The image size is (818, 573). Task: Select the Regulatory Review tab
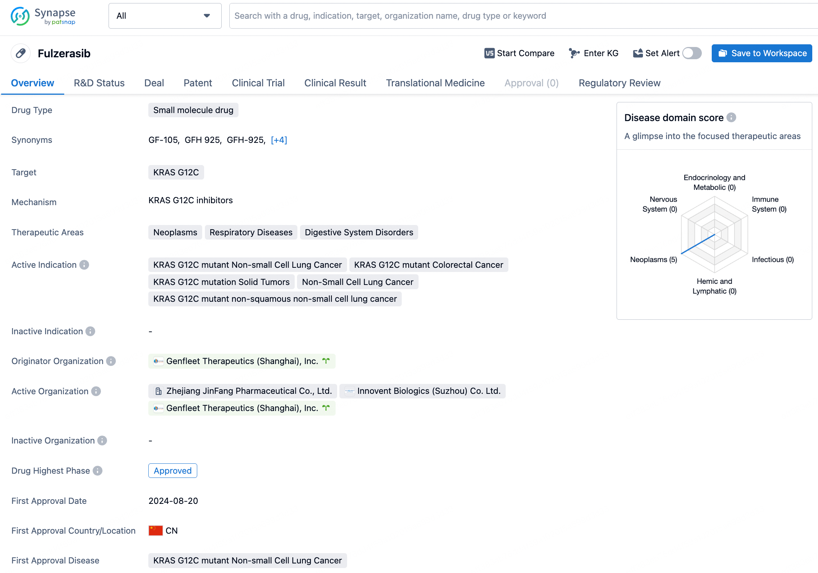coord(619,82)
